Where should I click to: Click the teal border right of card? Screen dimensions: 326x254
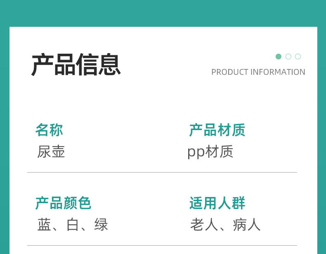point(321,140)
